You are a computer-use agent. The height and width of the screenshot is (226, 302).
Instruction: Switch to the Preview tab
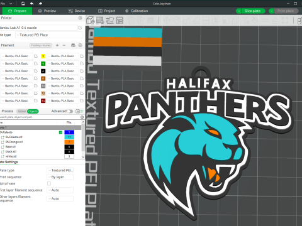47,11
